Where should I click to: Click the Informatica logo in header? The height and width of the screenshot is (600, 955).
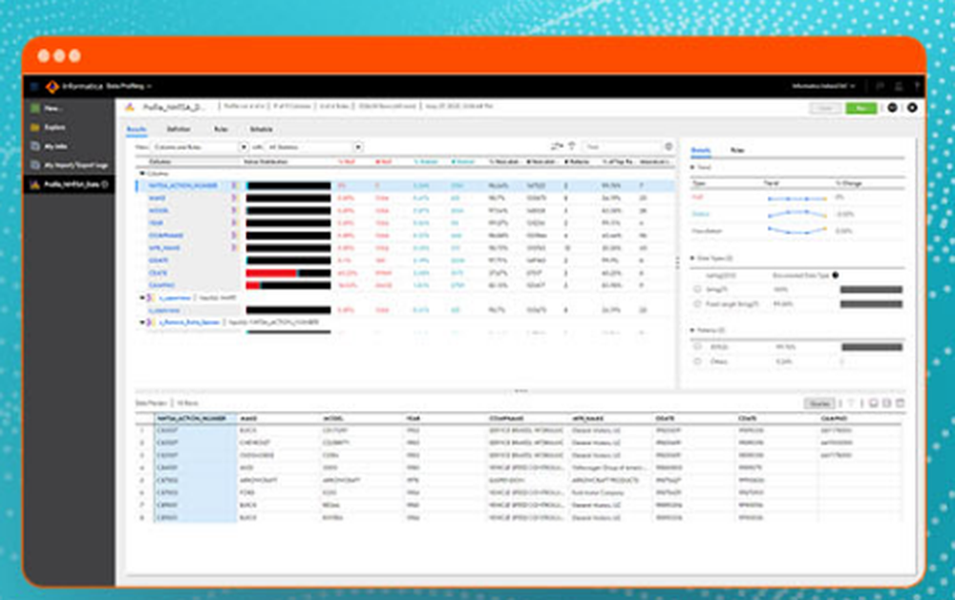[x=53, y=87]
